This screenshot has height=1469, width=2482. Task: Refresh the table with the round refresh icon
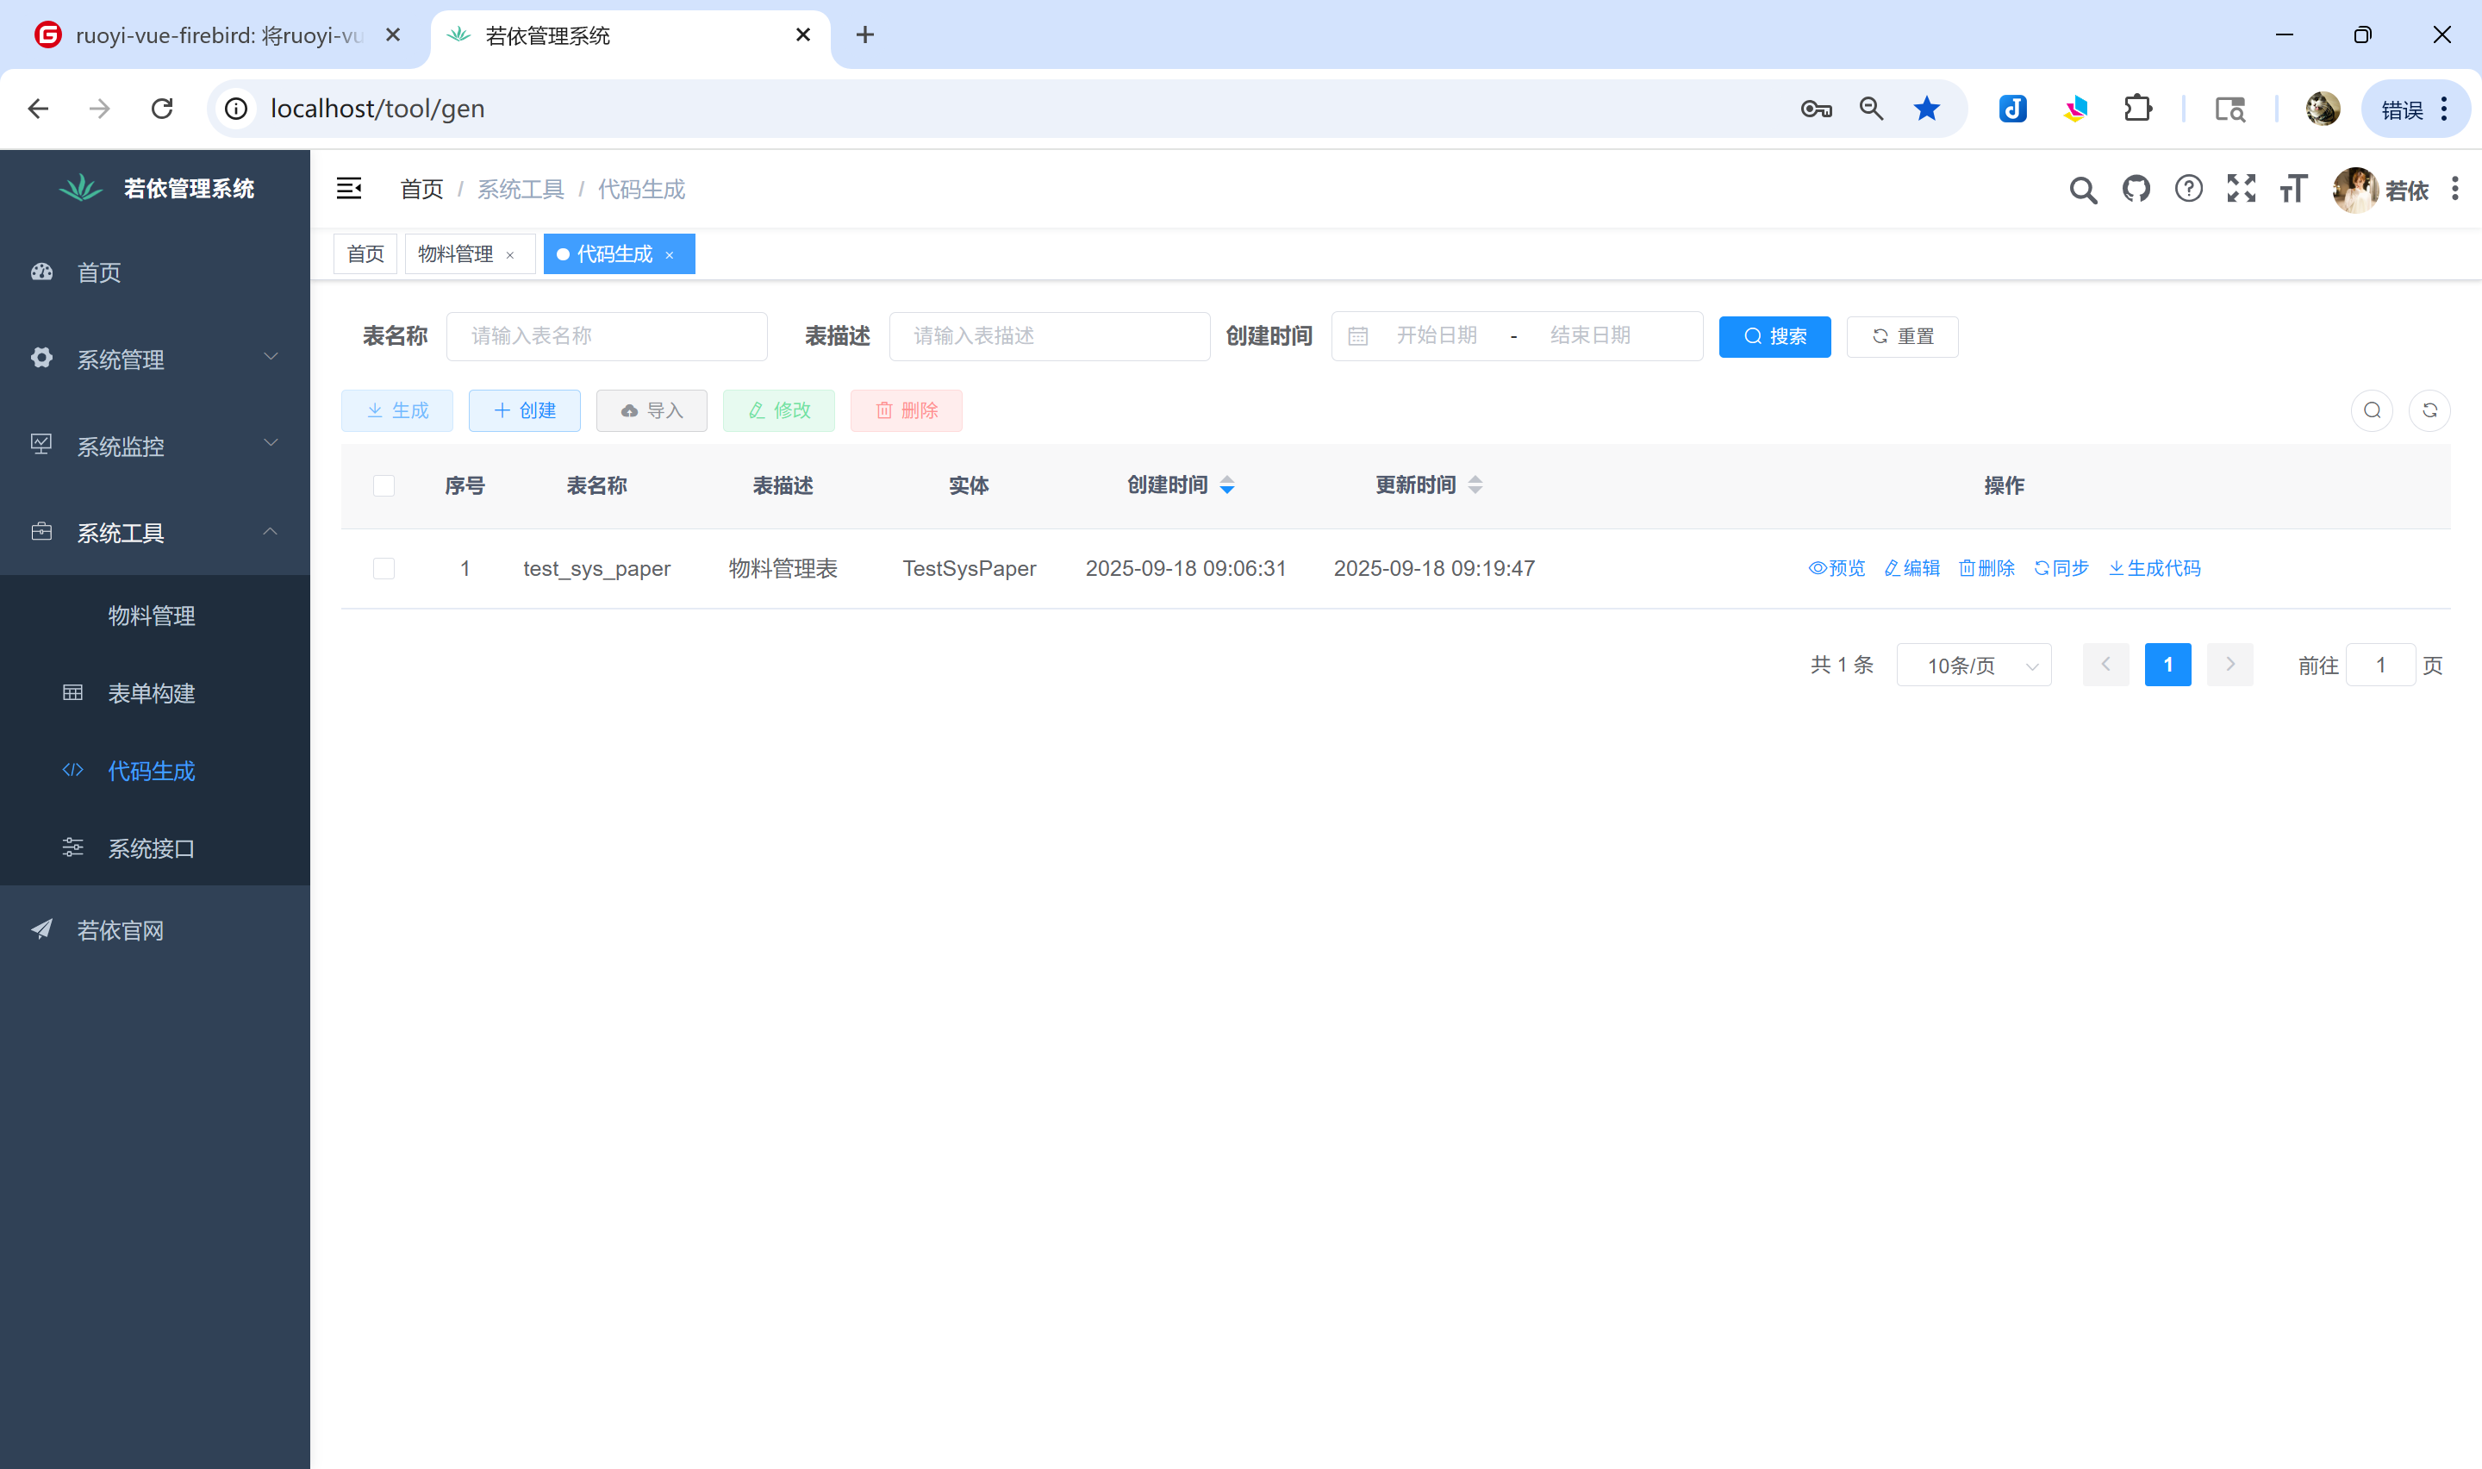click(x=2429, y=411)
